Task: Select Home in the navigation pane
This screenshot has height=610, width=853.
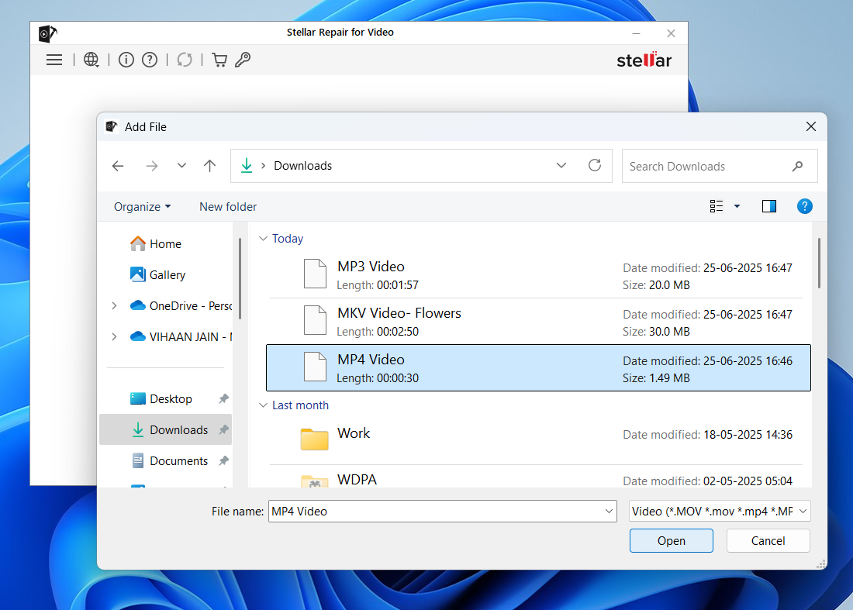Action: coord(165,244)
